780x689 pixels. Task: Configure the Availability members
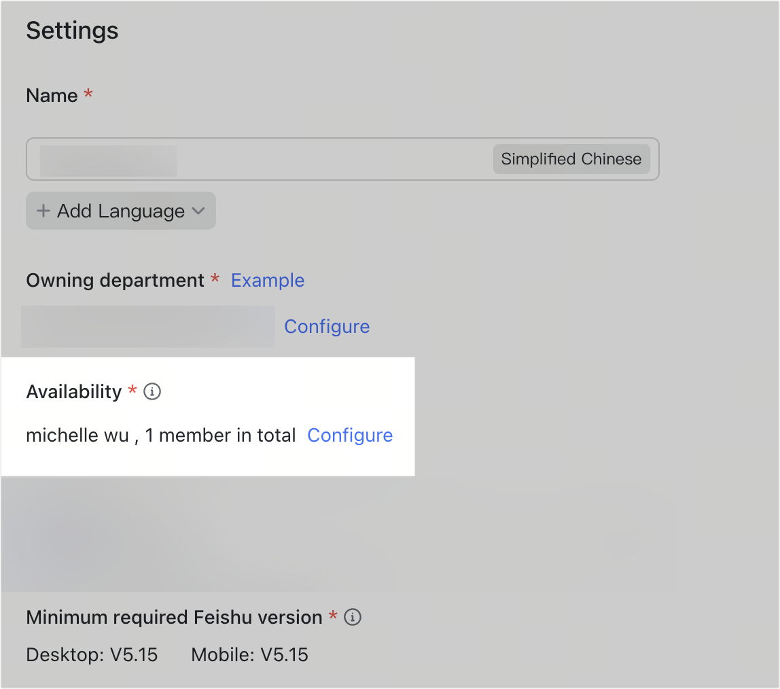click(350, 435)
